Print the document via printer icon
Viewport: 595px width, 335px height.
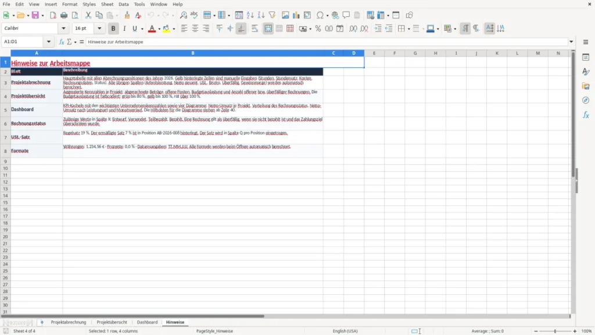coord(64,15)
